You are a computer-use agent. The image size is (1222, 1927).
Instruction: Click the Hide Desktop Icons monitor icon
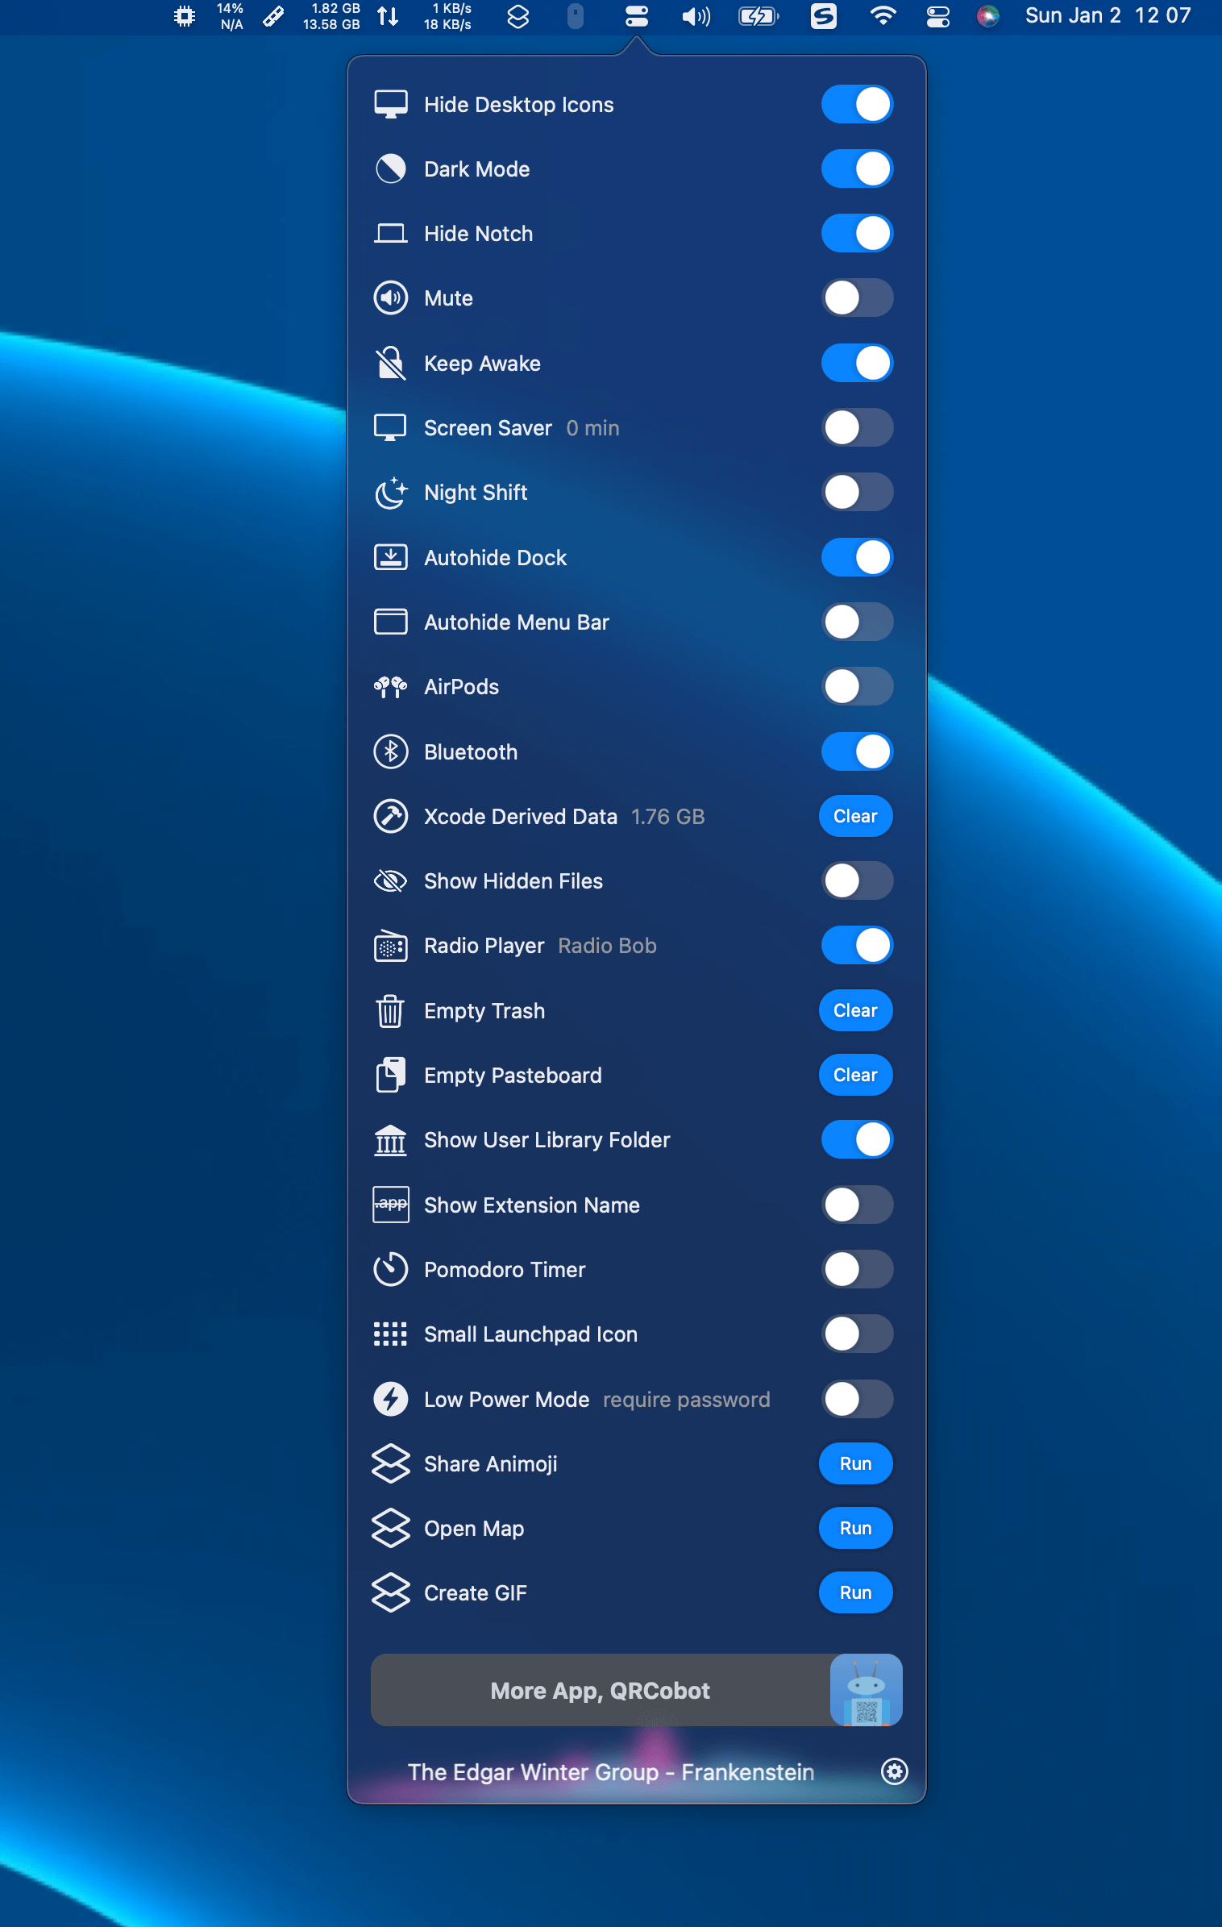[x=391, y=105]
